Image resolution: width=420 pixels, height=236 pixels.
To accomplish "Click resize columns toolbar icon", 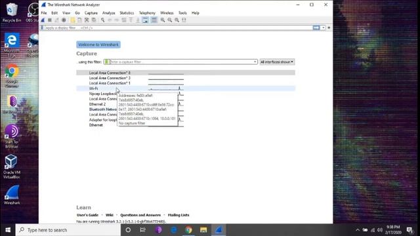I will click(x=184, y=20).
